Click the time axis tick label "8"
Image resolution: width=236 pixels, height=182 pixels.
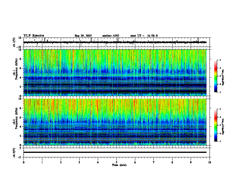[x=172, y=162]
